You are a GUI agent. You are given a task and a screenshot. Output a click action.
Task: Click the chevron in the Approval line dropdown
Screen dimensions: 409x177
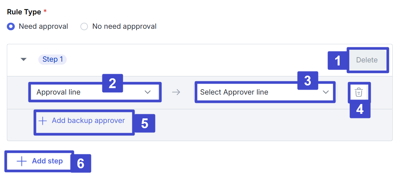(148, 92)
